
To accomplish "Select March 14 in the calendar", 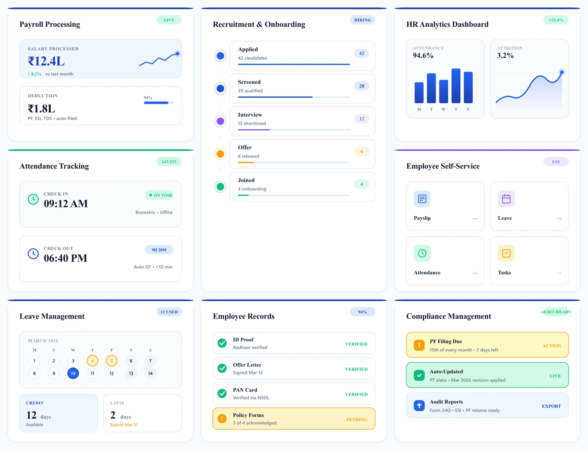I will pos(150,373).
